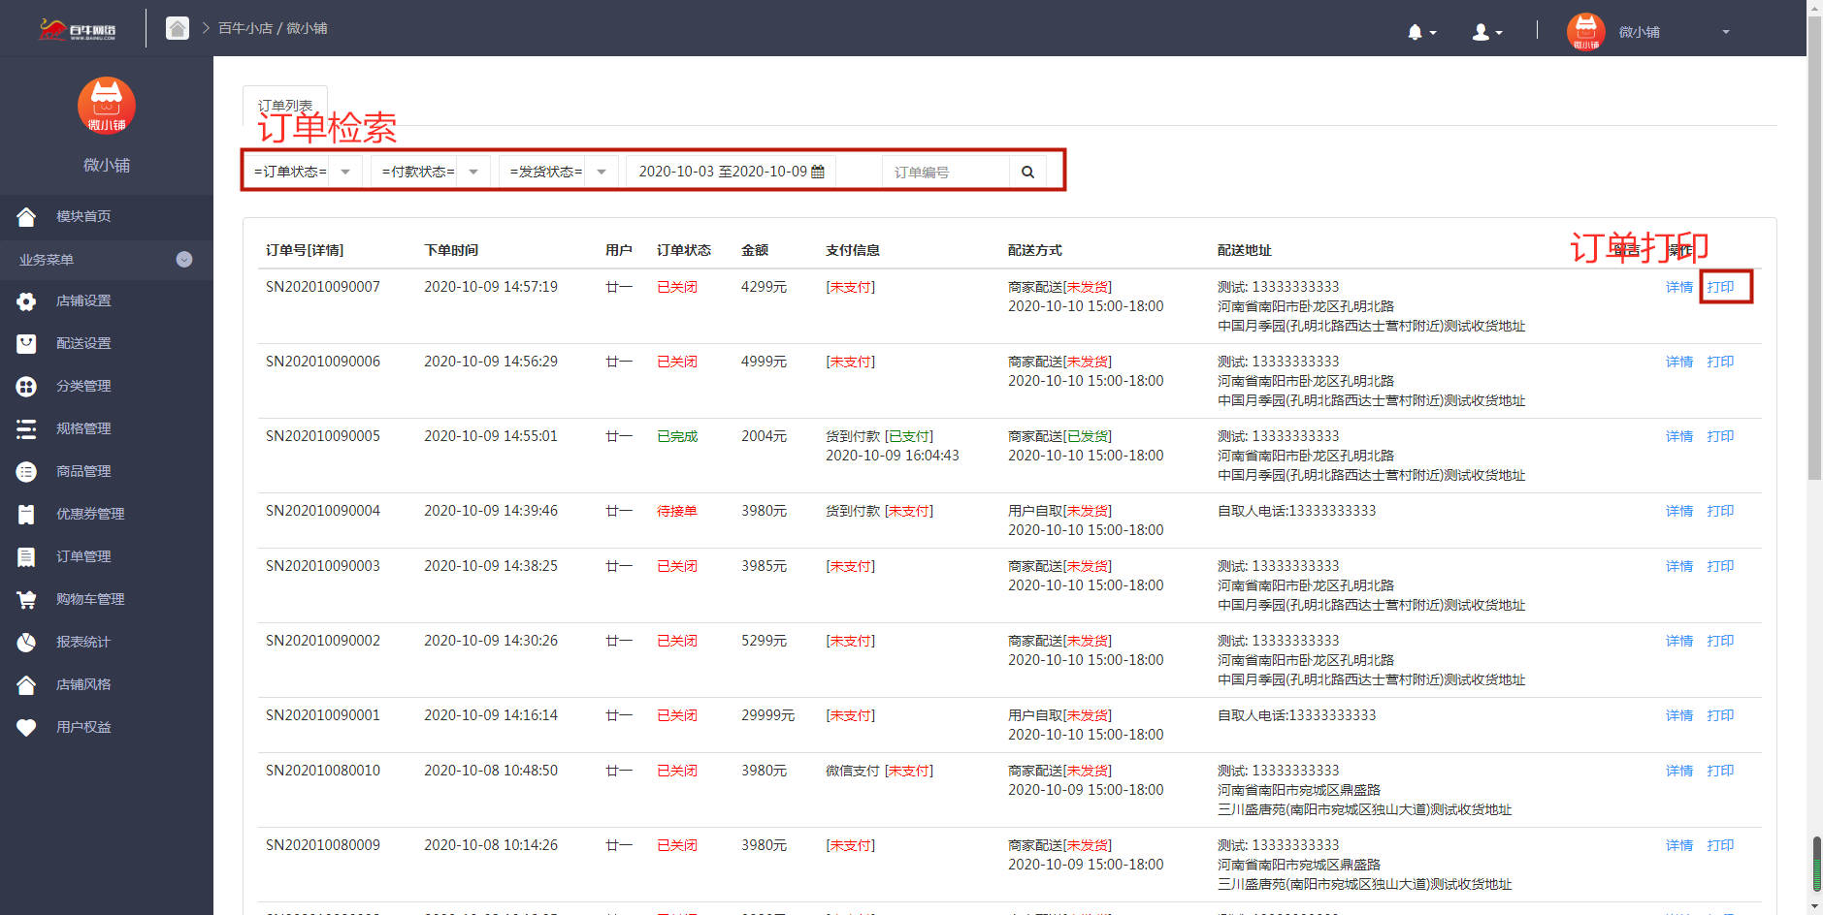Click the 订单管理 icon
The image size is (1823, 915).
point(26,557)
